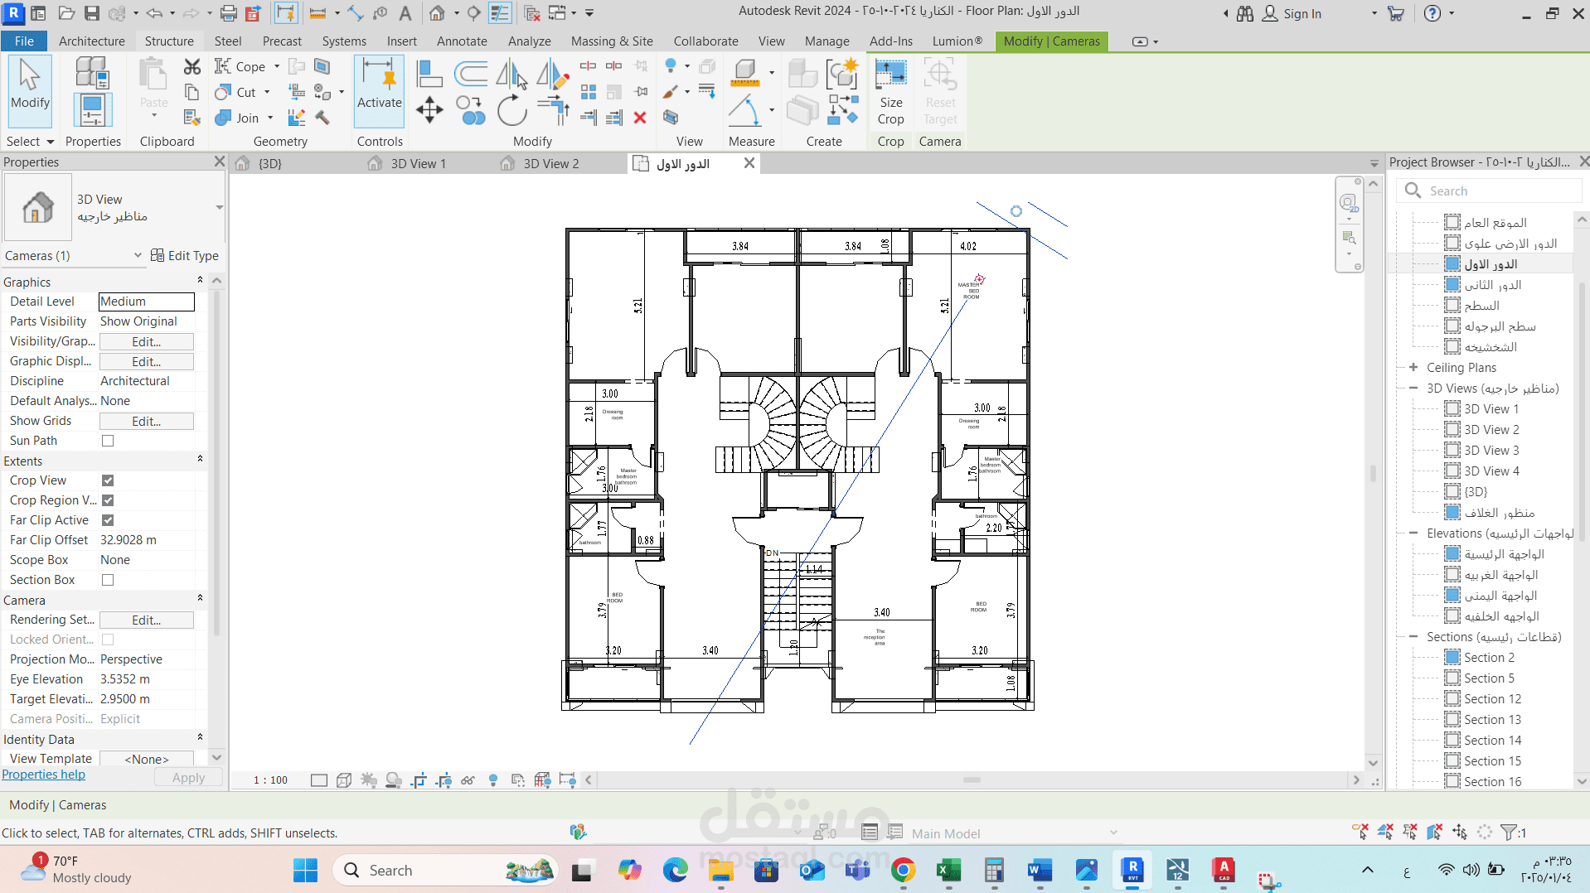Switch to the Manage ribbon tab

point(827,41)
